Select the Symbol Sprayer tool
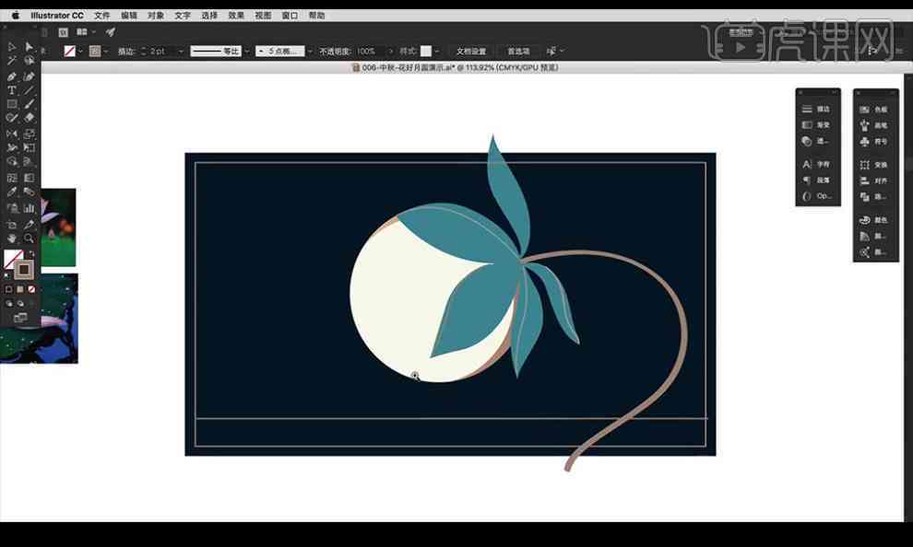 (12, 207)
